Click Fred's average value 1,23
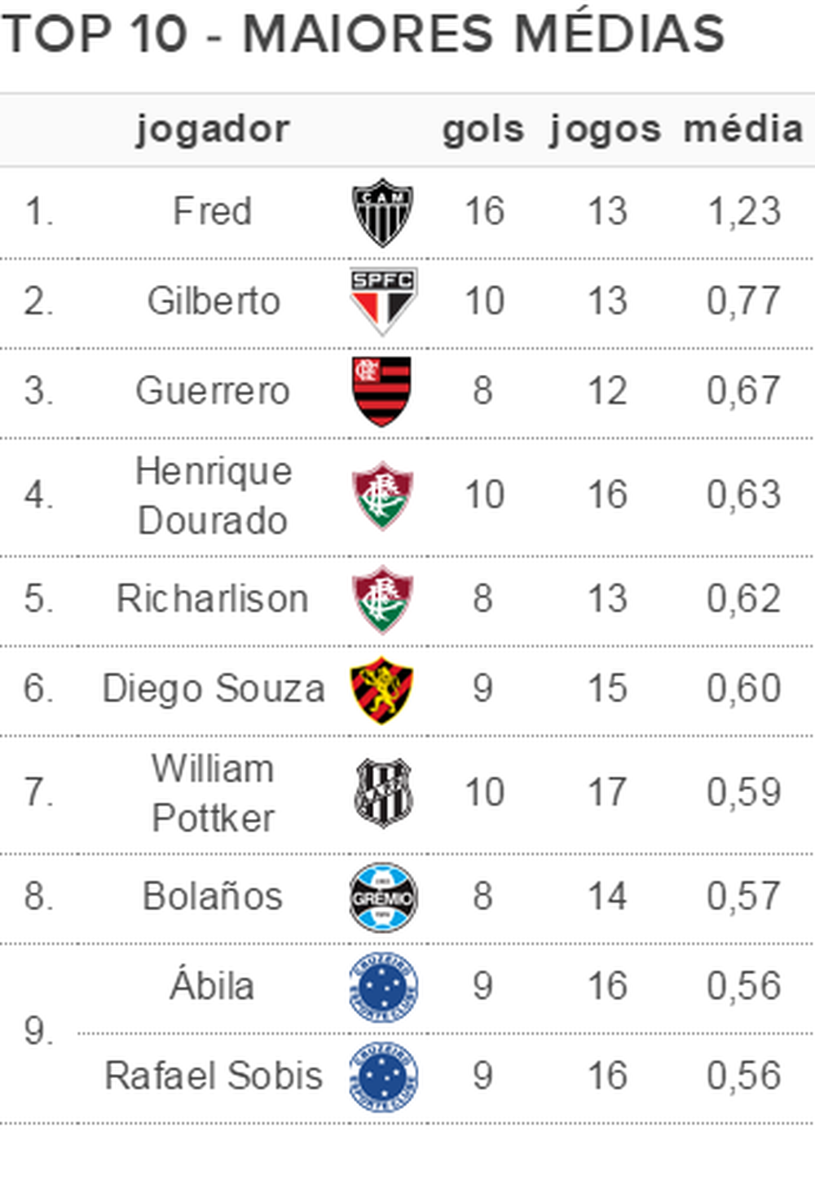Viewport: 815px width, 1193px height. pos(744,212)
